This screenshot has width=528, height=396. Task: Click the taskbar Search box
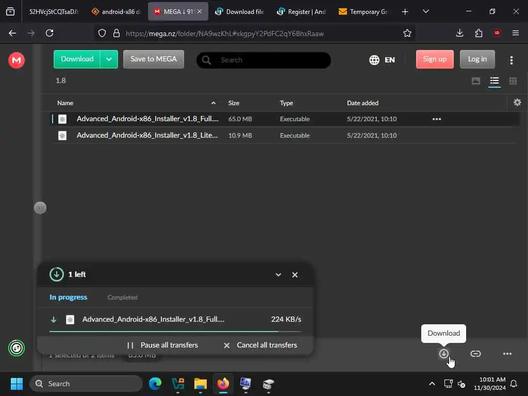86,384
